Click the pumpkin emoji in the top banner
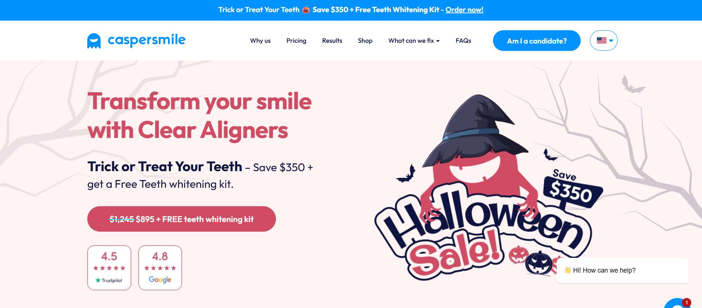Image resolution: width=702 pixels, height=308 pixels. 306,10
